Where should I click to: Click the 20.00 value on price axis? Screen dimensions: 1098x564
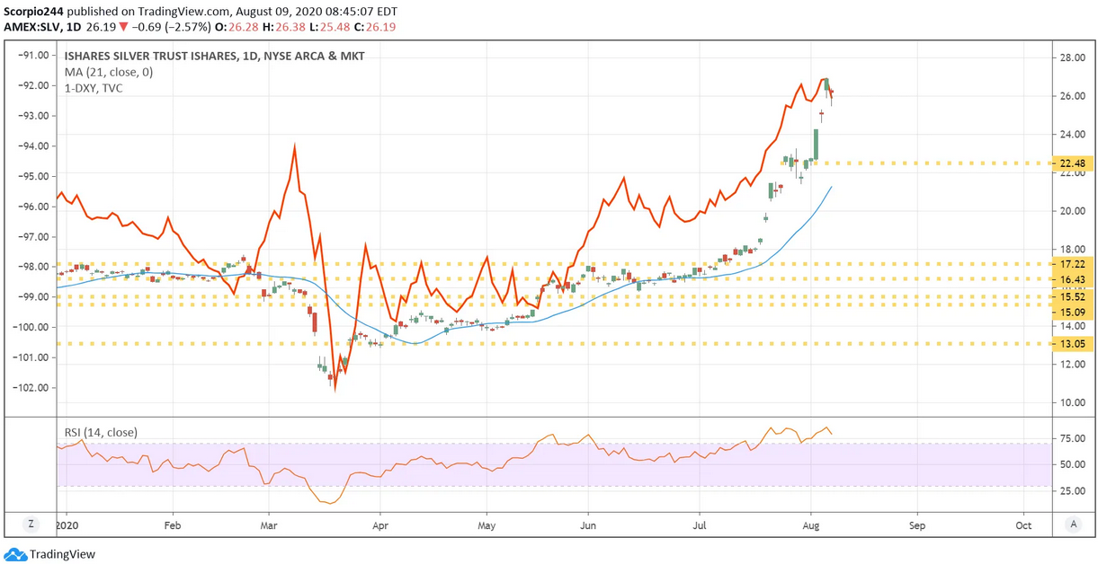click(1072, 211)
